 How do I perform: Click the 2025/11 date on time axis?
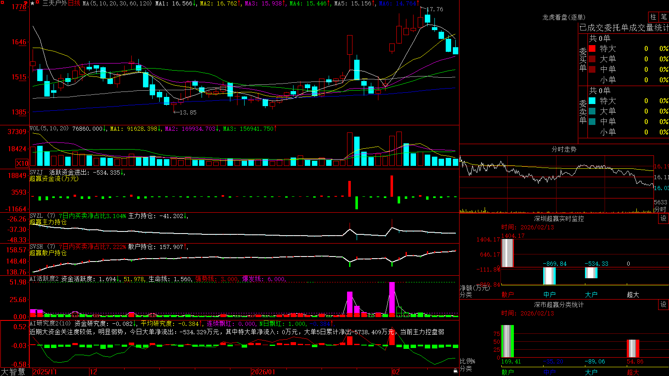point(45,372)
